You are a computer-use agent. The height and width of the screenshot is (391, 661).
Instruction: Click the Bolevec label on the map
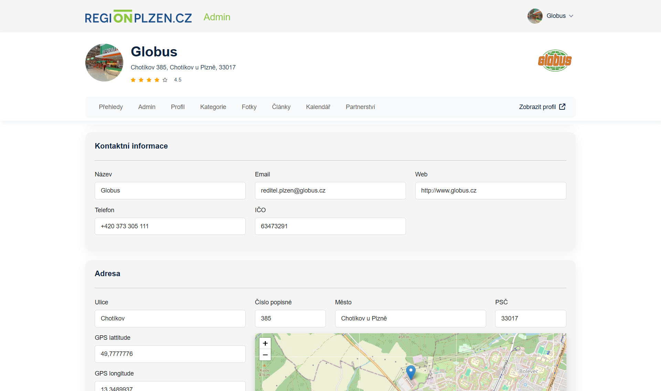click(529, 371)
